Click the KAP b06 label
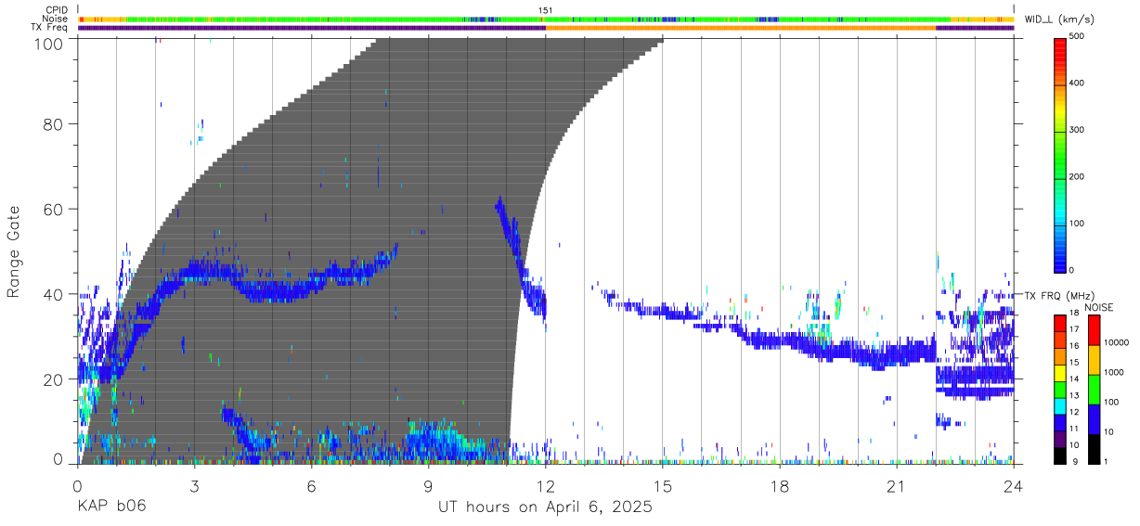1140x526 pixels. click(x=112, y=507)
